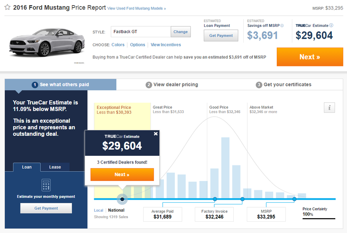Click Factory Invoice $32,246 box
This screenshot has width=347, height=233.
click(214, 214)
